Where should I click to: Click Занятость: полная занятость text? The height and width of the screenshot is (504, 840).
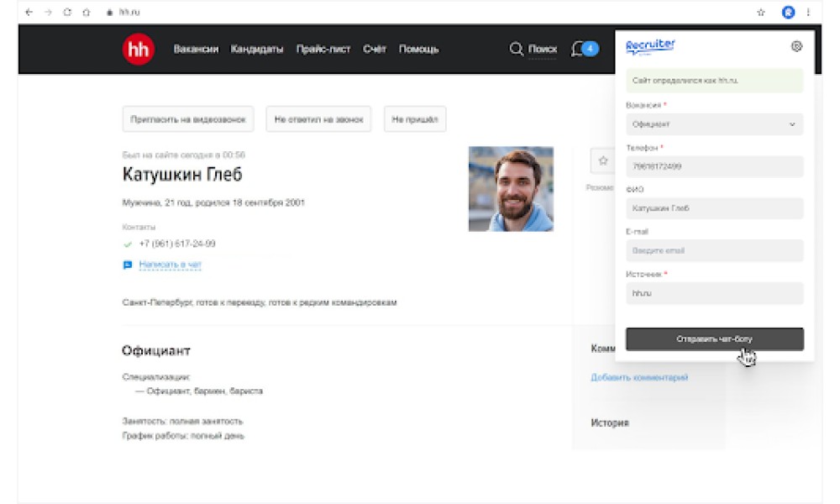(182, 422)
